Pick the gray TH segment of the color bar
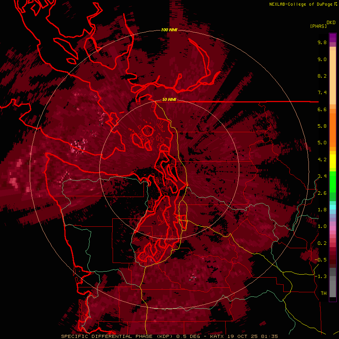This screenshot has width=339, height=339. 333,289
